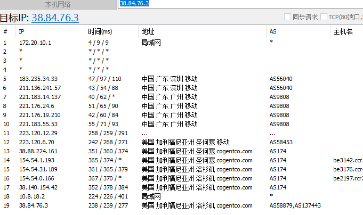Click the # column header
Image resolution: width=363 pixels, height=215 pixels.
pos(5,32)
